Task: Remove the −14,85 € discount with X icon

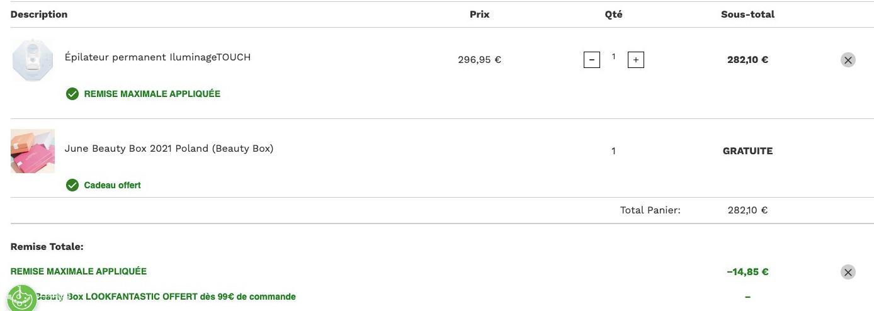Action: coord(848,272)
